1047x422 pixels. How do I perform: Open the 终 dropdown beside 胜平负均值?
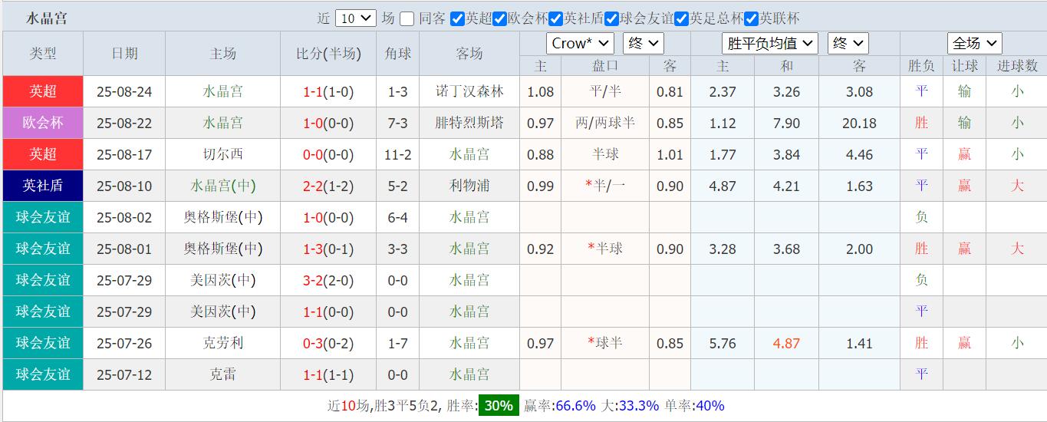848,43
